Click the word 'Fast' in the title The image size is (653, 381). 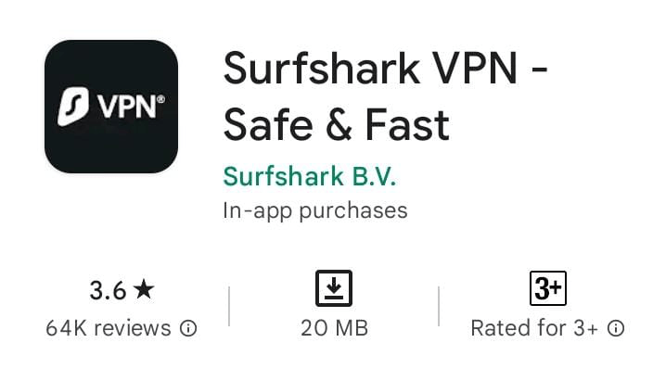click(x=407, y=125)
